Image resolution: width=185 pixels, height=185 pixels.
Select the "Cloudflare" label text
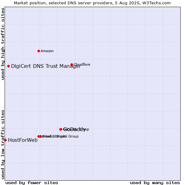pyautogui.click(x=82, y=64)
